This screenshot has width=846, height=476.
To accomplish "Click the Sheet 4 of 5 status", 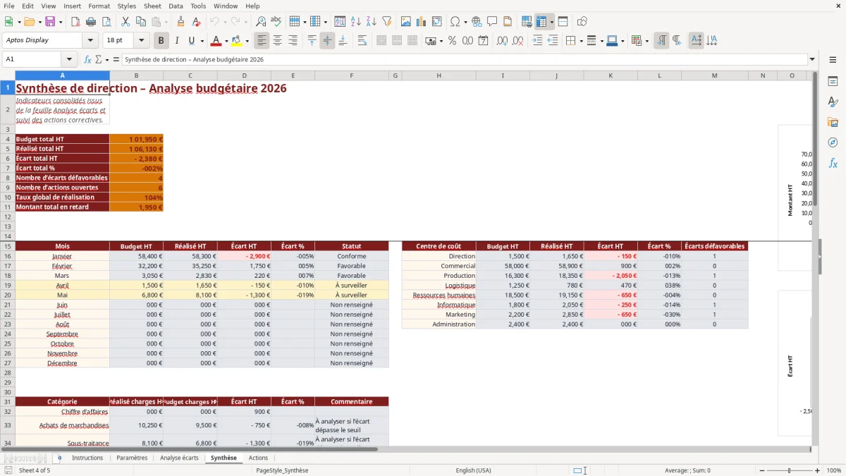I will 35,470.
